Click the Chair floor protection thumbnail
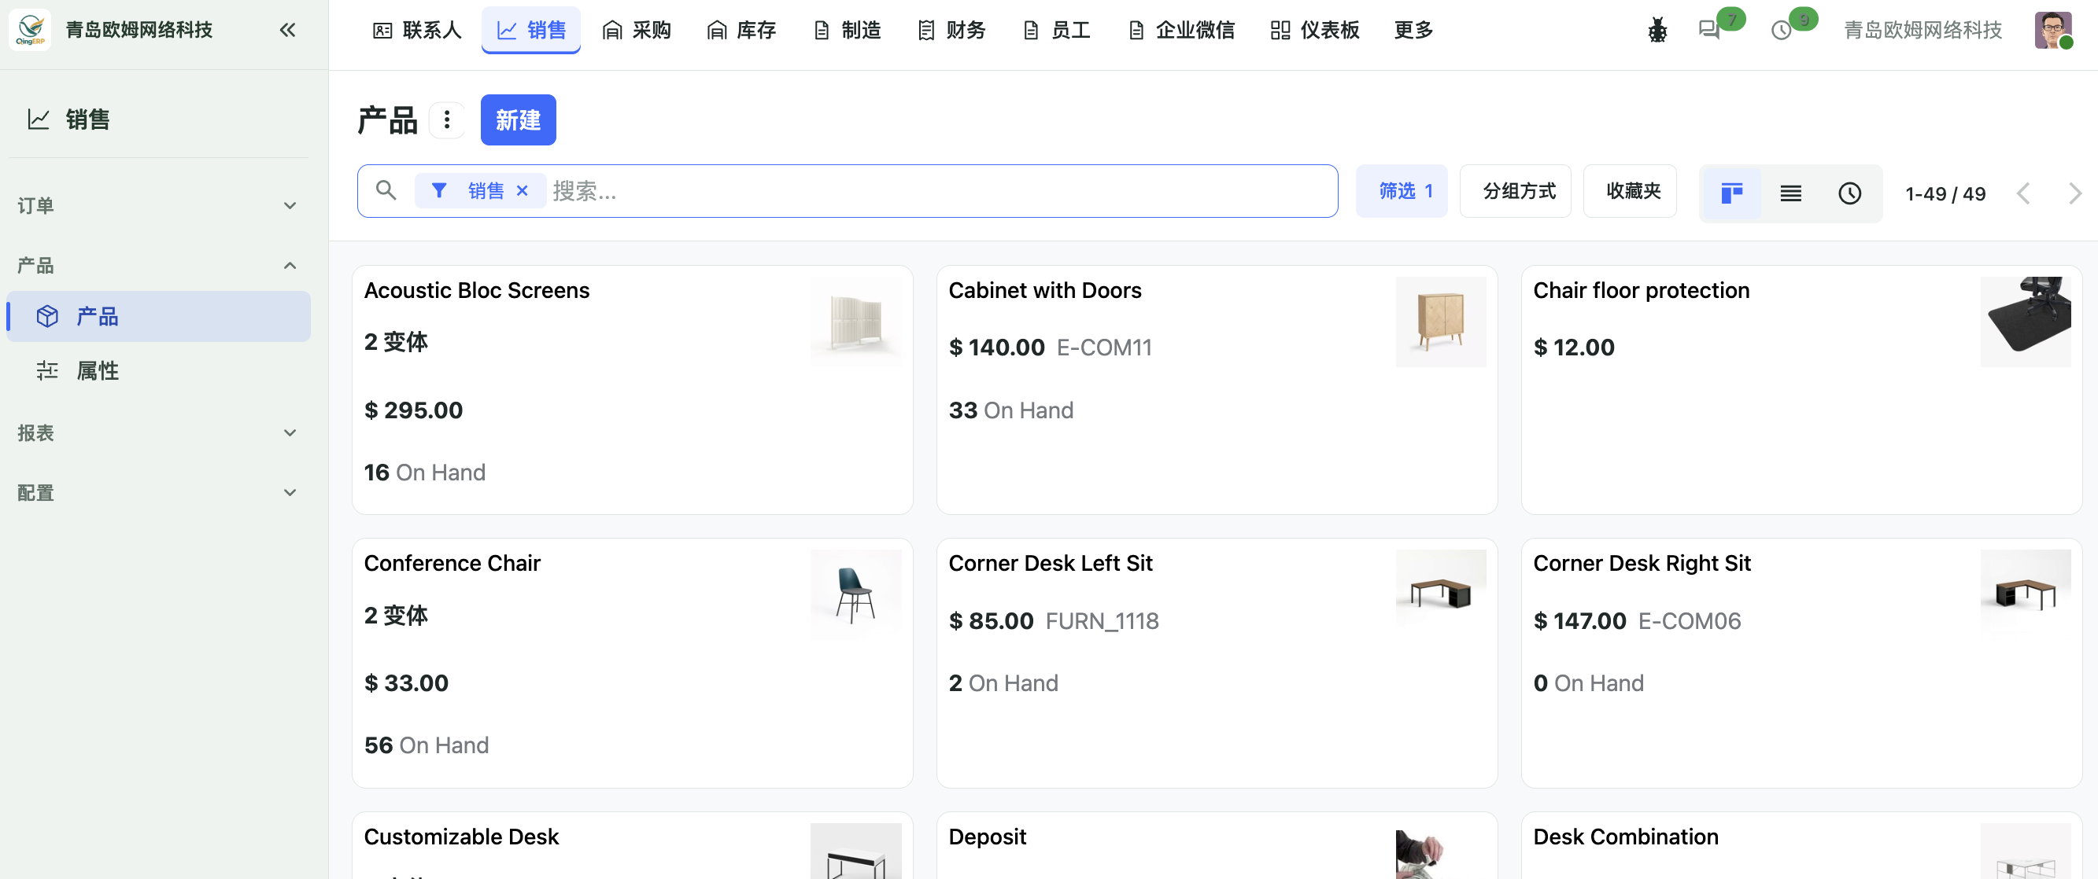Screen dimensions: 2098x879 [x=2026, y=322]
